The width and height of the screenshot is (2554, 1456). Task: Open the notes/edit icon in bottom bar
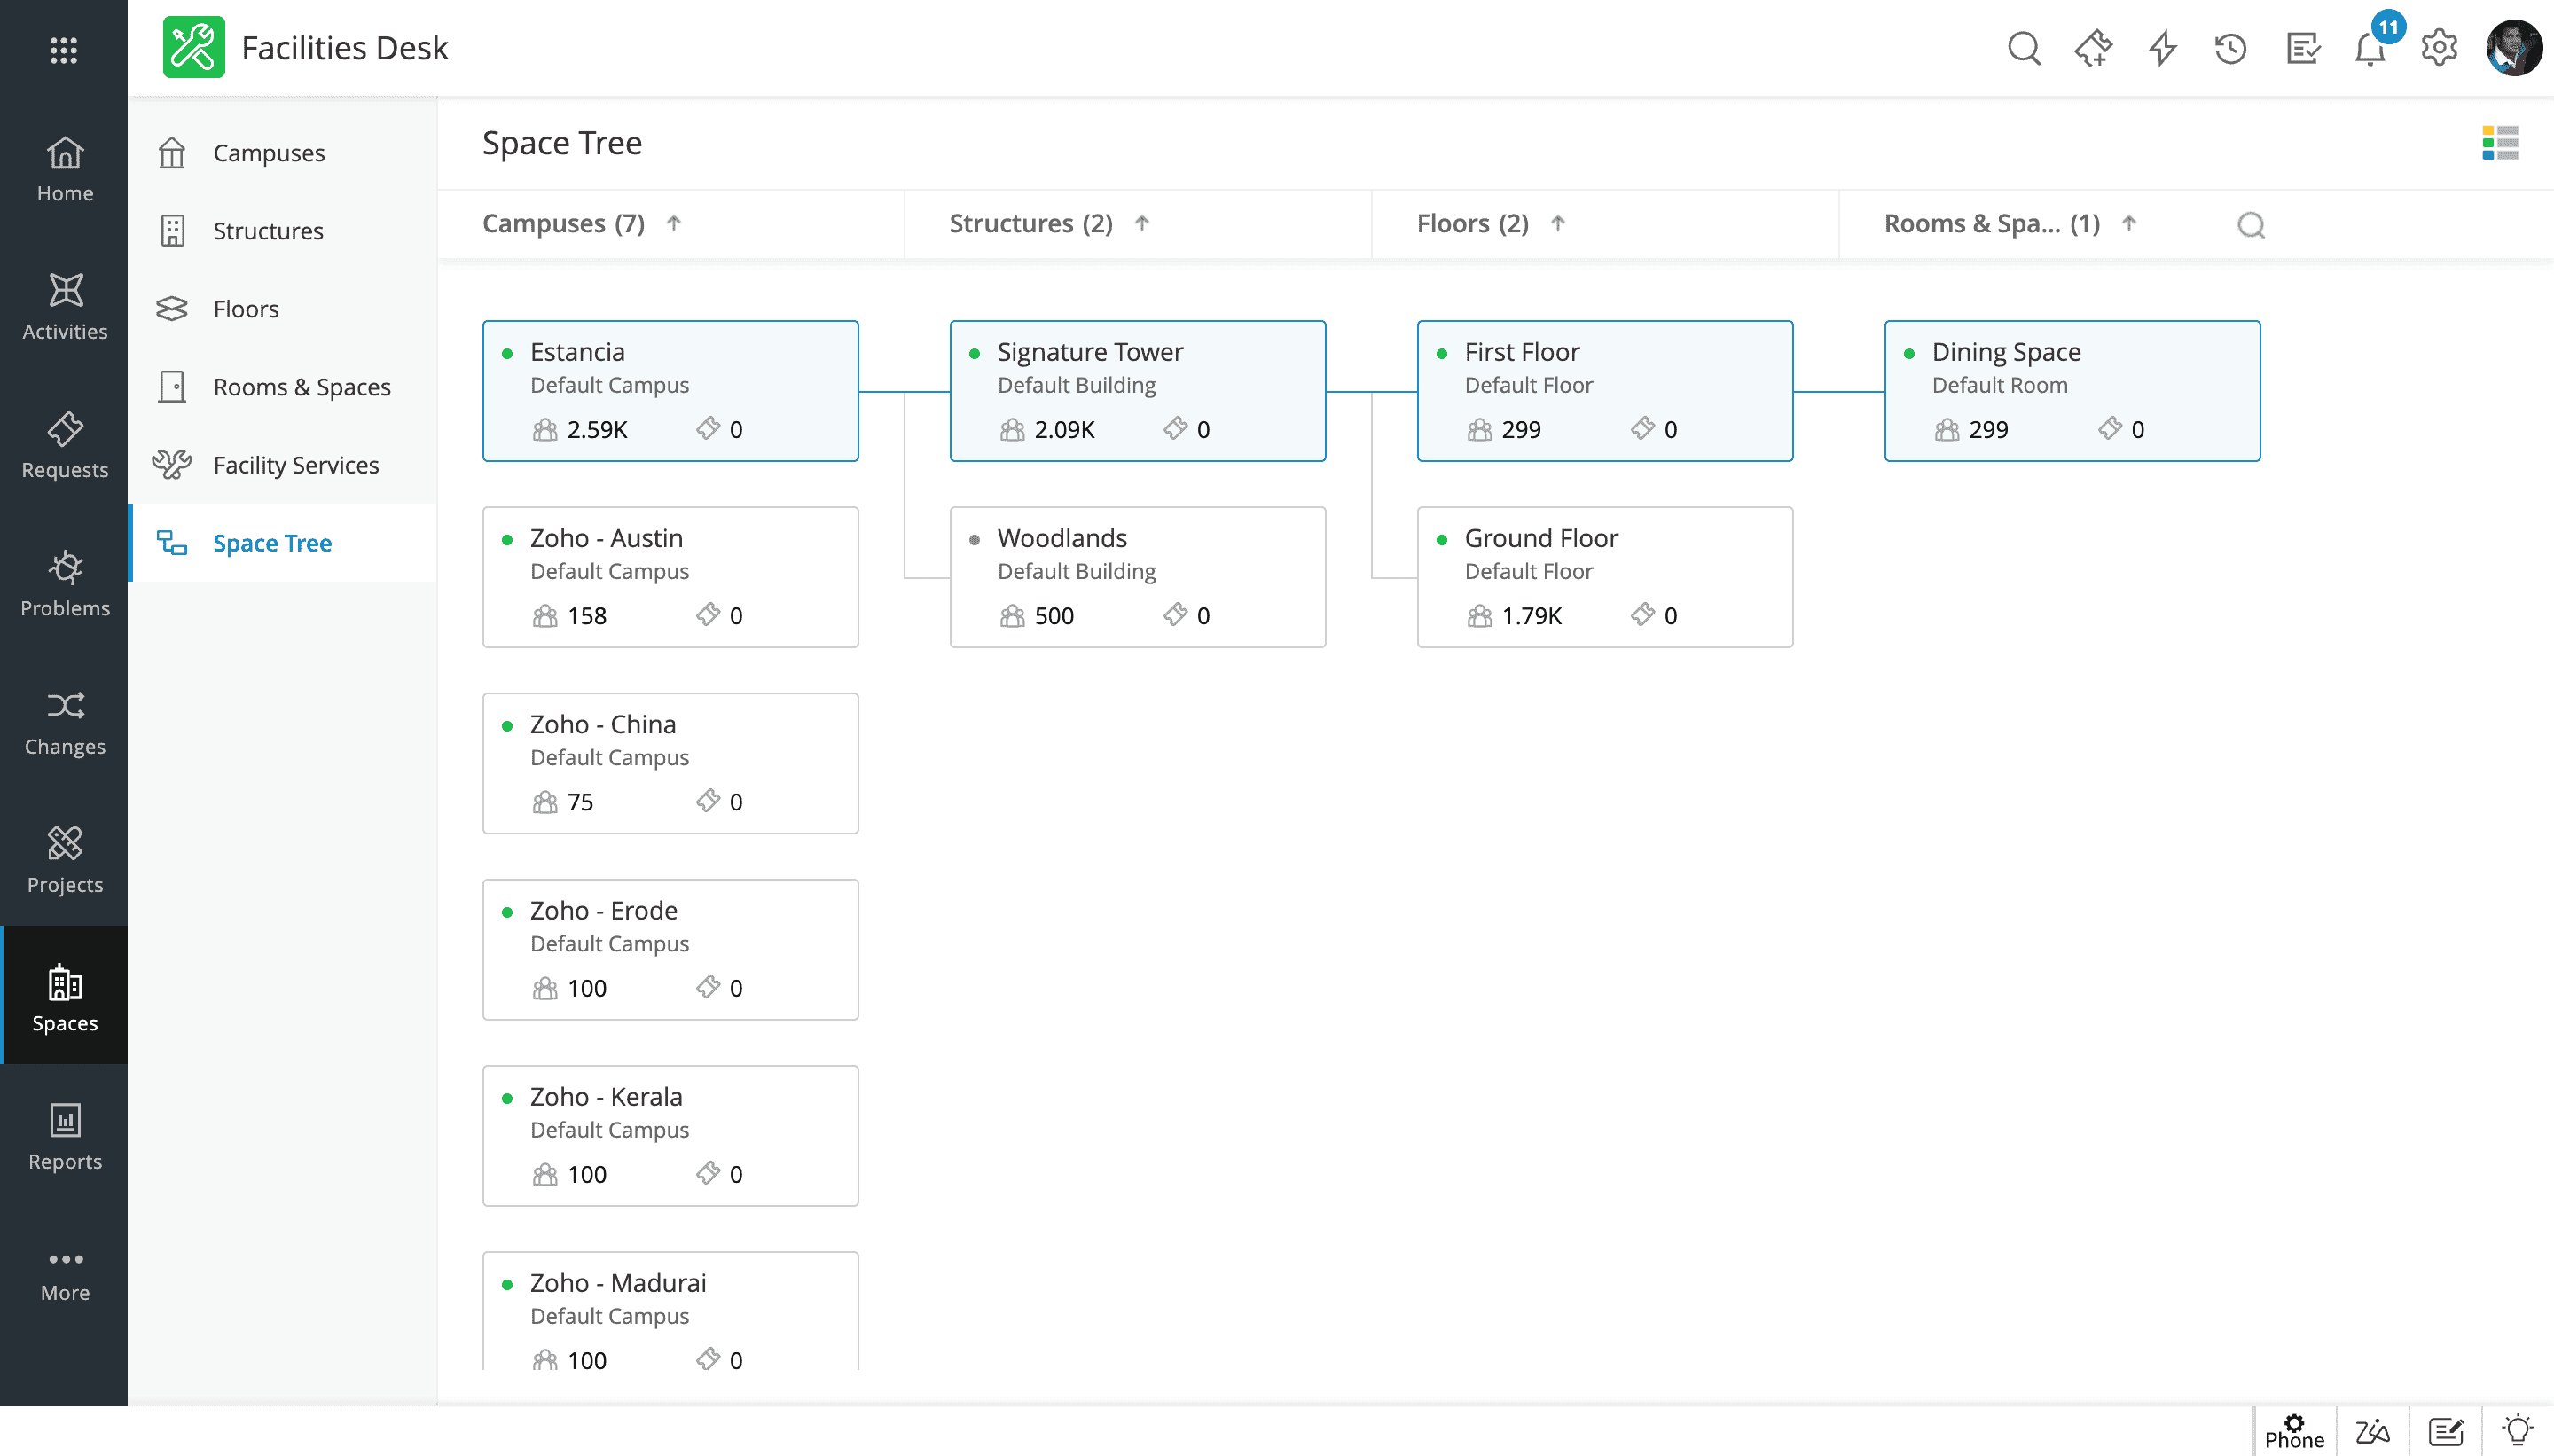tap(2446, 1432)
